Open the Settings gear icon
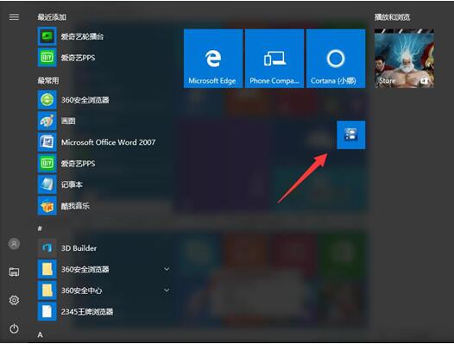454x344 pixels. click(14, 300)
